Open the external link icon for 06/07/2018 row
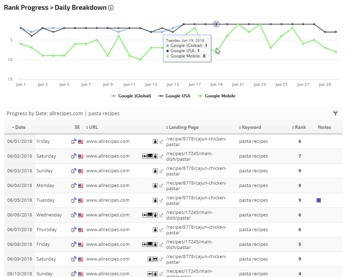The width and height of the screenshot is (345, 277). [161, 230]
